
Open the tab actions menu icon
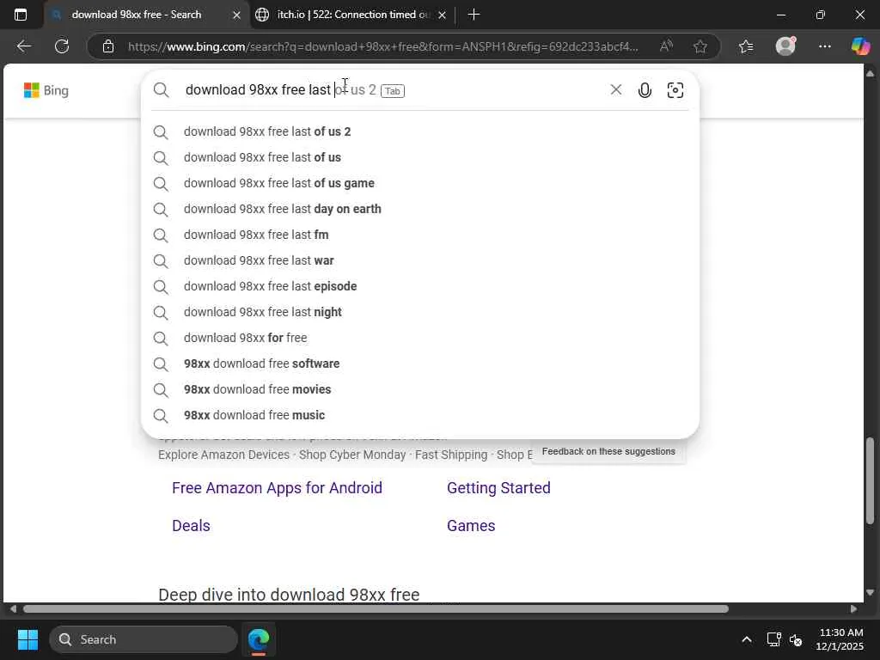pyautogui.click(x=21, y=15)
